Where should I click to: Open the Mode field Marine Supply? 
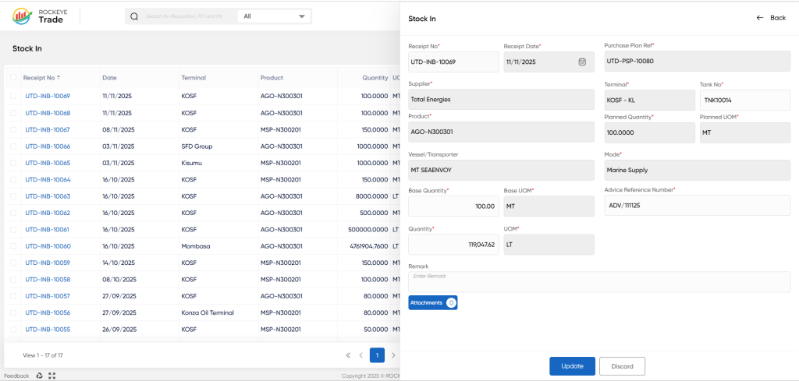[697, 171]
